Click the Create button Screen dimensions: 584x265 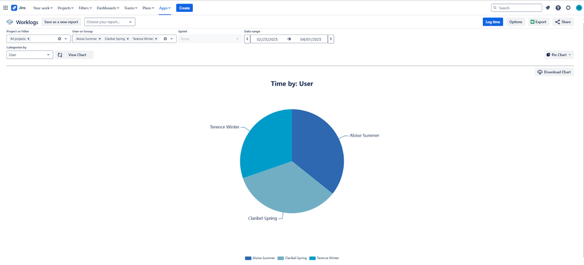pyautogui.click(x=184, y=8)
